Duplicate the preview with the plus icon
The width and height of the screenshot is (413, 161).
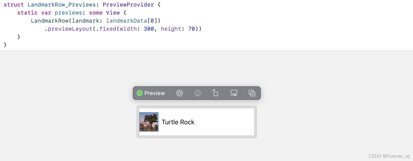tap(252, 93)
